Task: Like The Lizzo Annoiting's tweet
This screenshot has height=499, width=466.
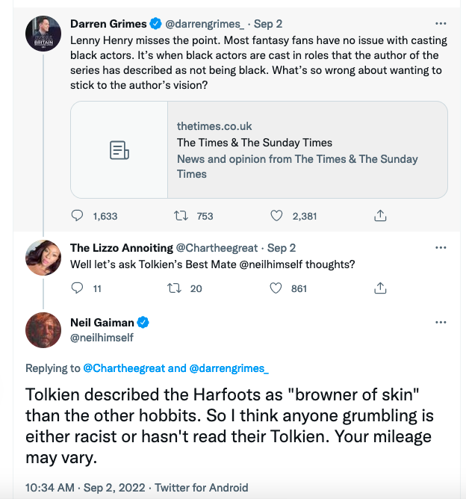Action: [276, 288]
